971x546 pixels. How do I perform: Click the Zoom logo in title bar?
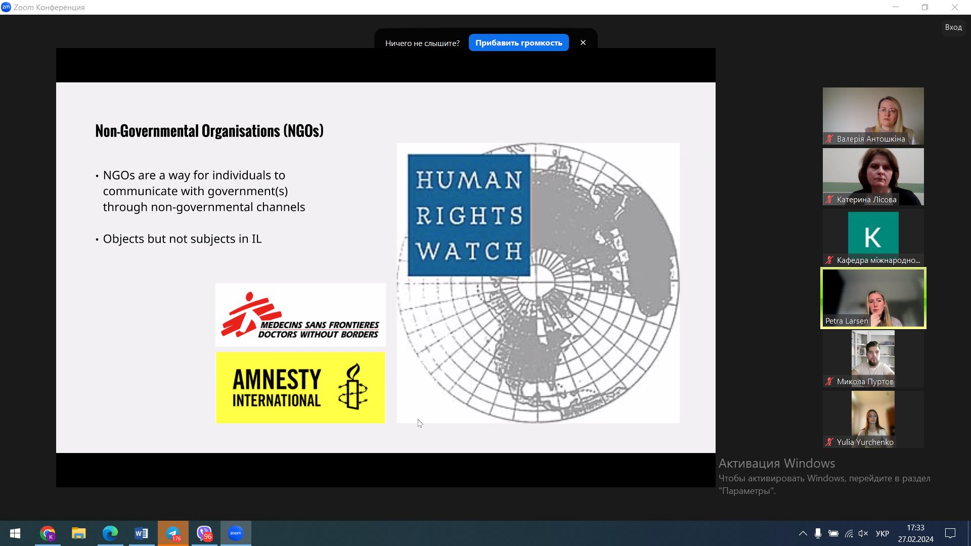(x=6, y=7)
